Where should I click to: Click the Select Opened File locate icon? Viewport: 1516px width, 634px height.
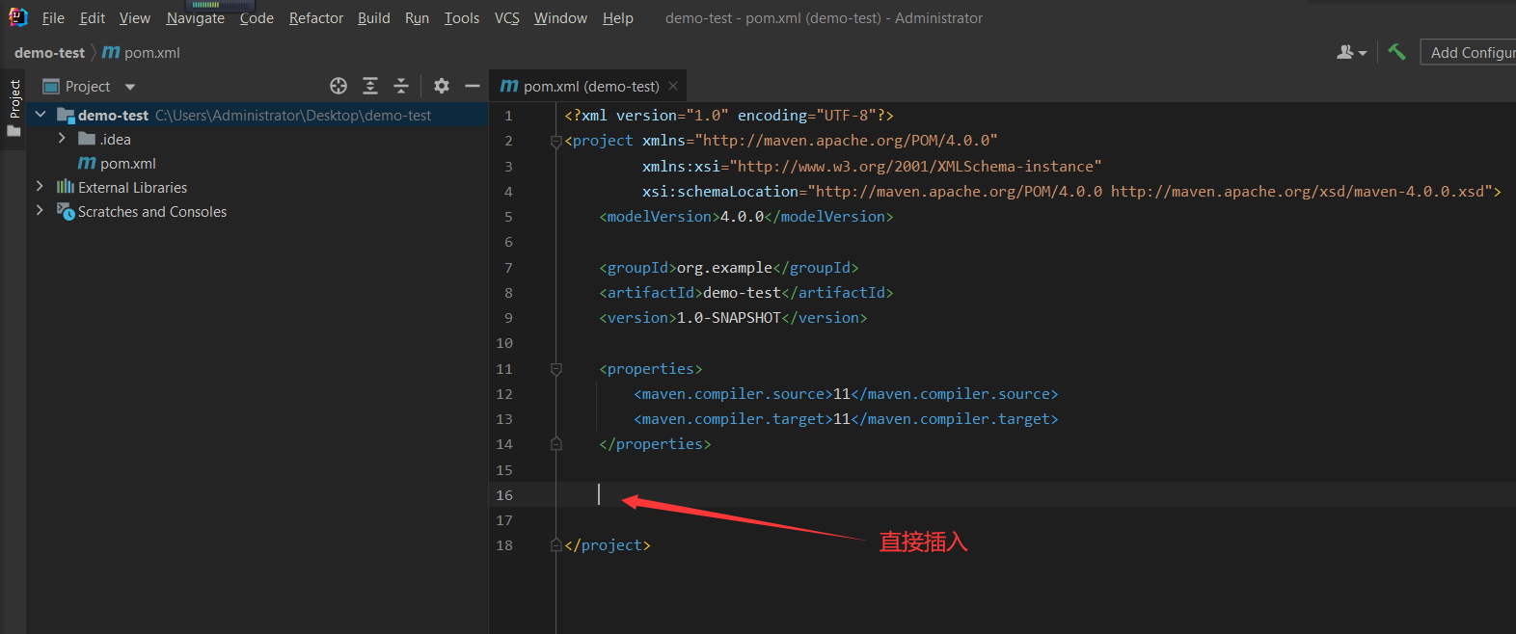338,86
